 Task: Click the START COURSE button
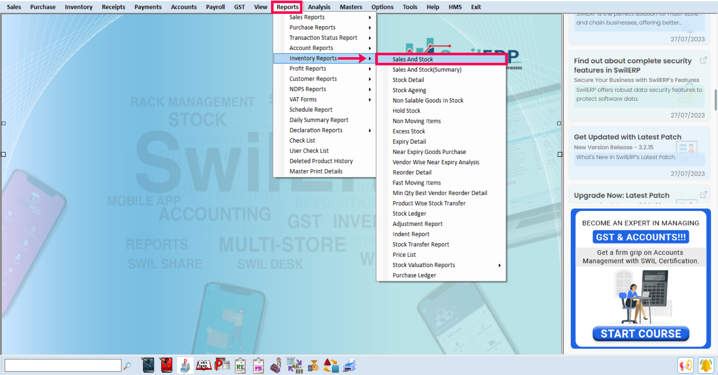(x=641, y=333)
